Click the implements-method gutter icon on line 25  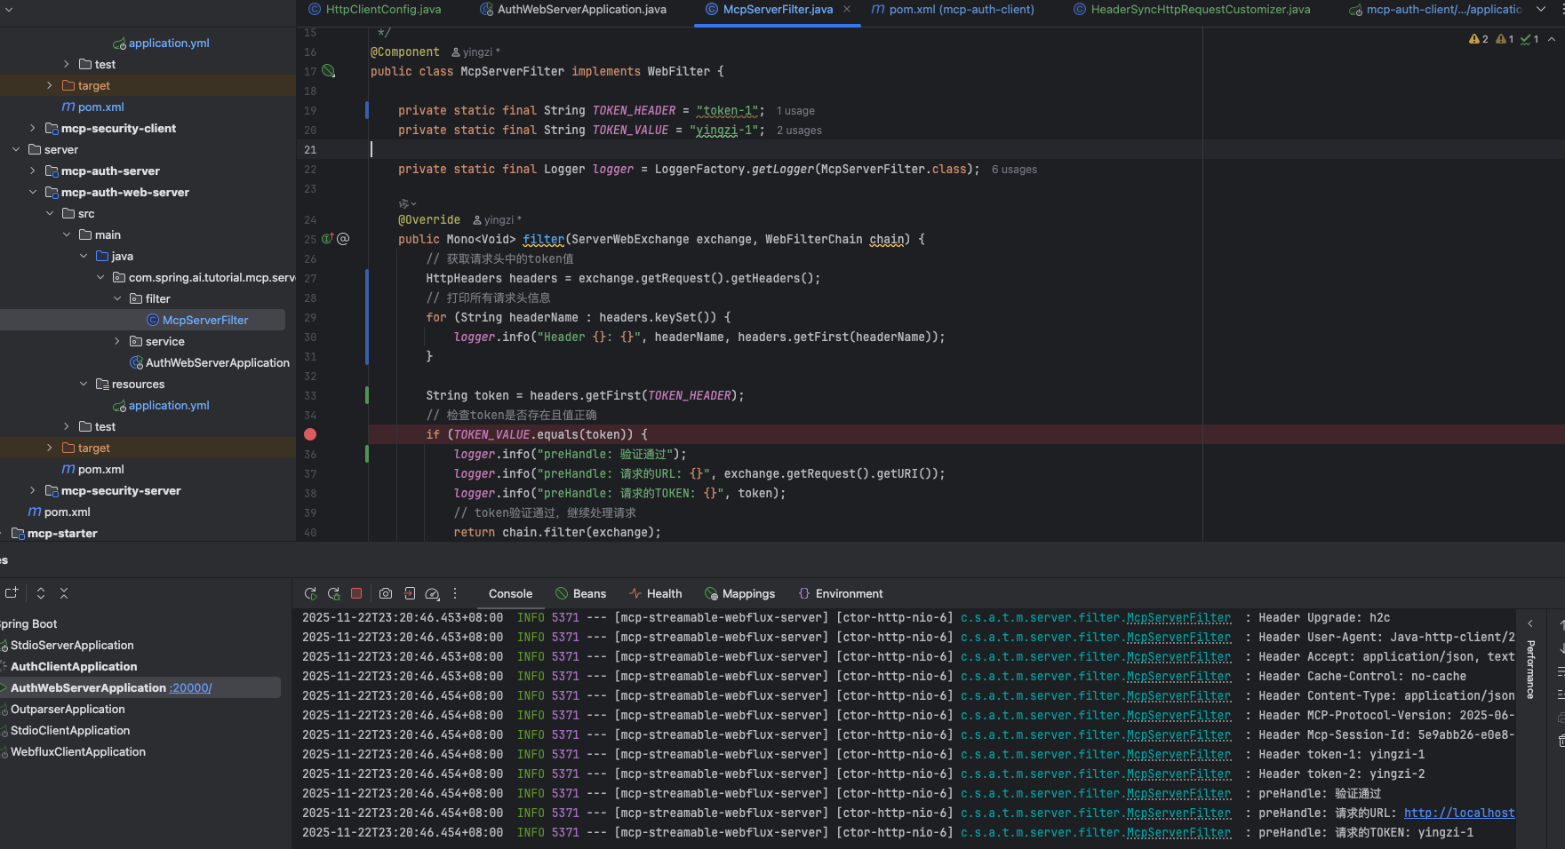tap(327, 239)
